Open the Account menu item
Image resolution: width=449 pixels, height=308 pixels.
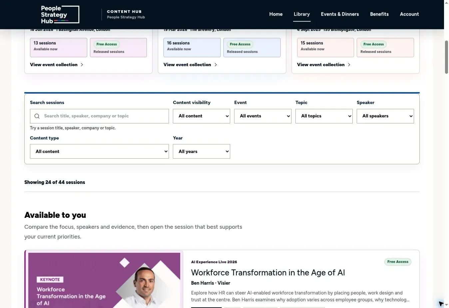409,14
